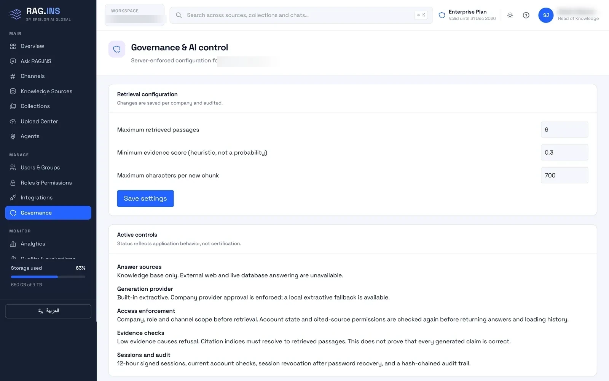Click Enterprise Plan validity text
Image resolution: width=609 pixels, height=381 pixels.
[x=472, y=18]
